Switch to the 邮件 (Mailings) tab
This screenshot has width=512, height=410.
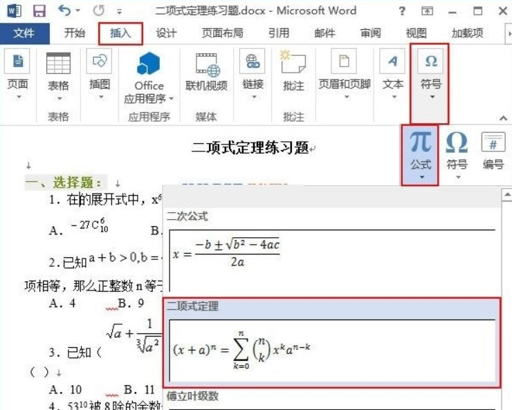pos(325,33)
